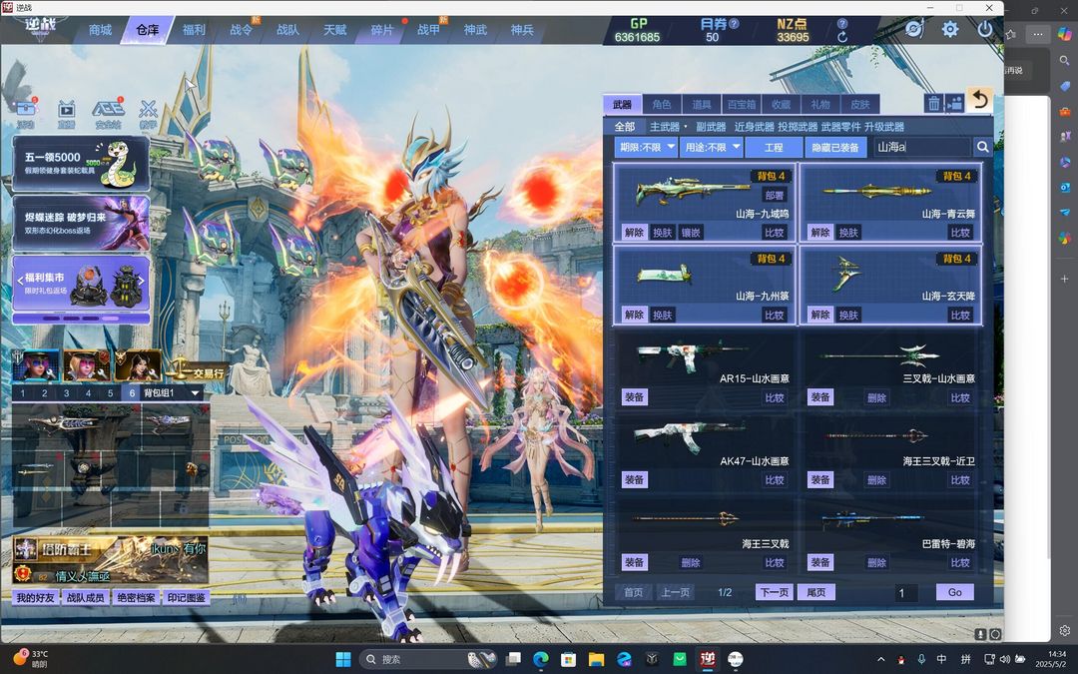Screen dimensions: 1078x674
Task: Open 我的好友 friends list
Action: 35,598
